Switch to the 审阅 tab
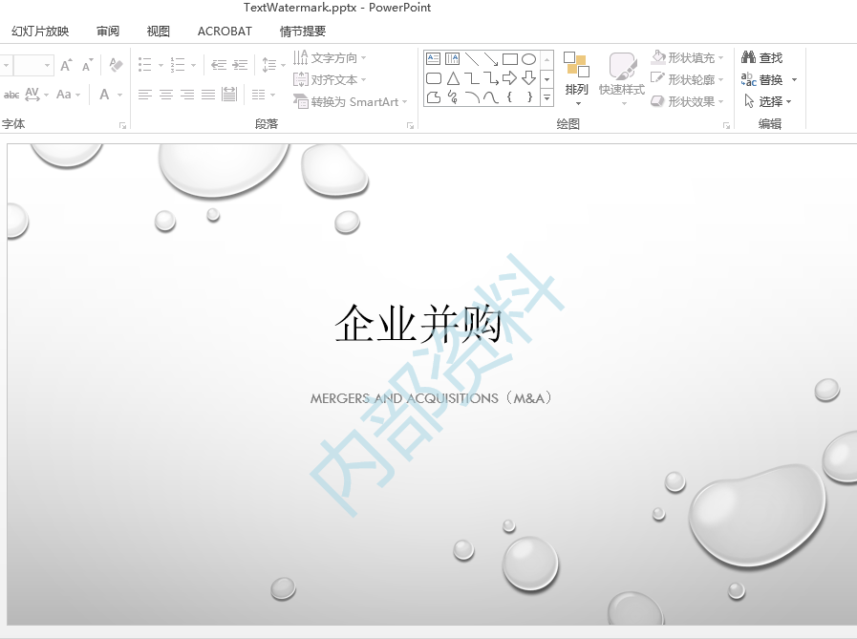 (108, 32)
